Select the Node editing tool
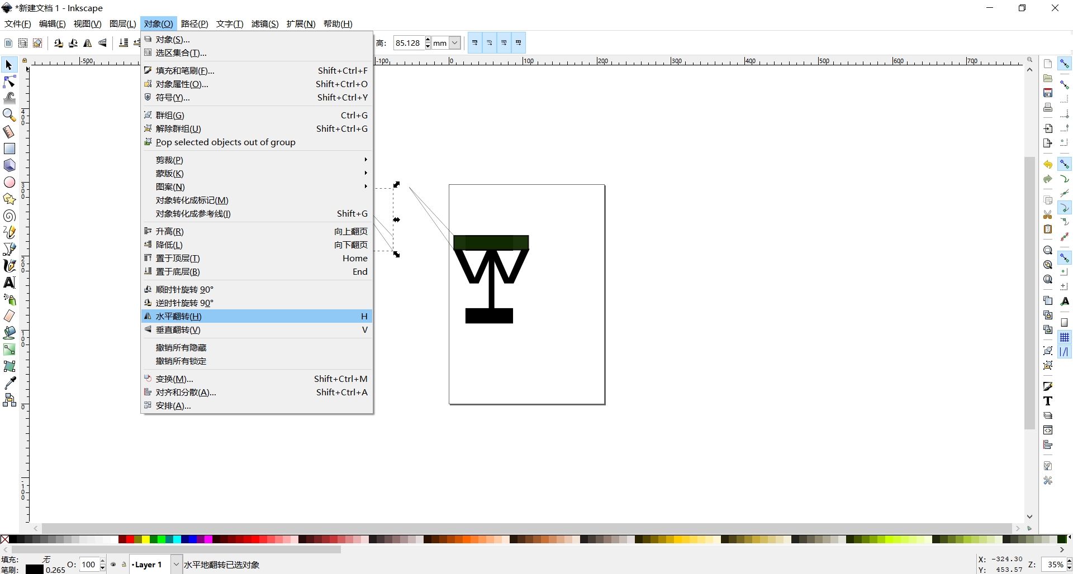 pos(9,82)
